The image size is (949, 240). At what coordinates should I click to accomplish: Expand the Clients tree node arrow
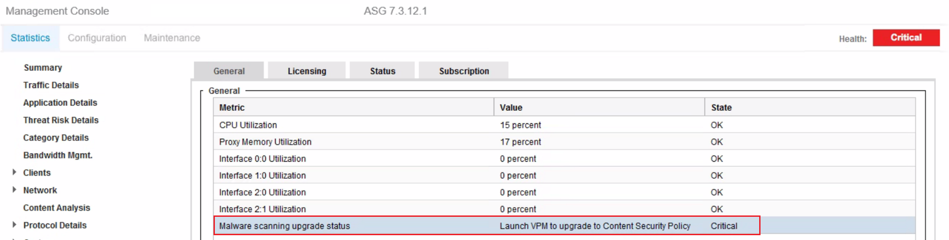click(14, 172)
